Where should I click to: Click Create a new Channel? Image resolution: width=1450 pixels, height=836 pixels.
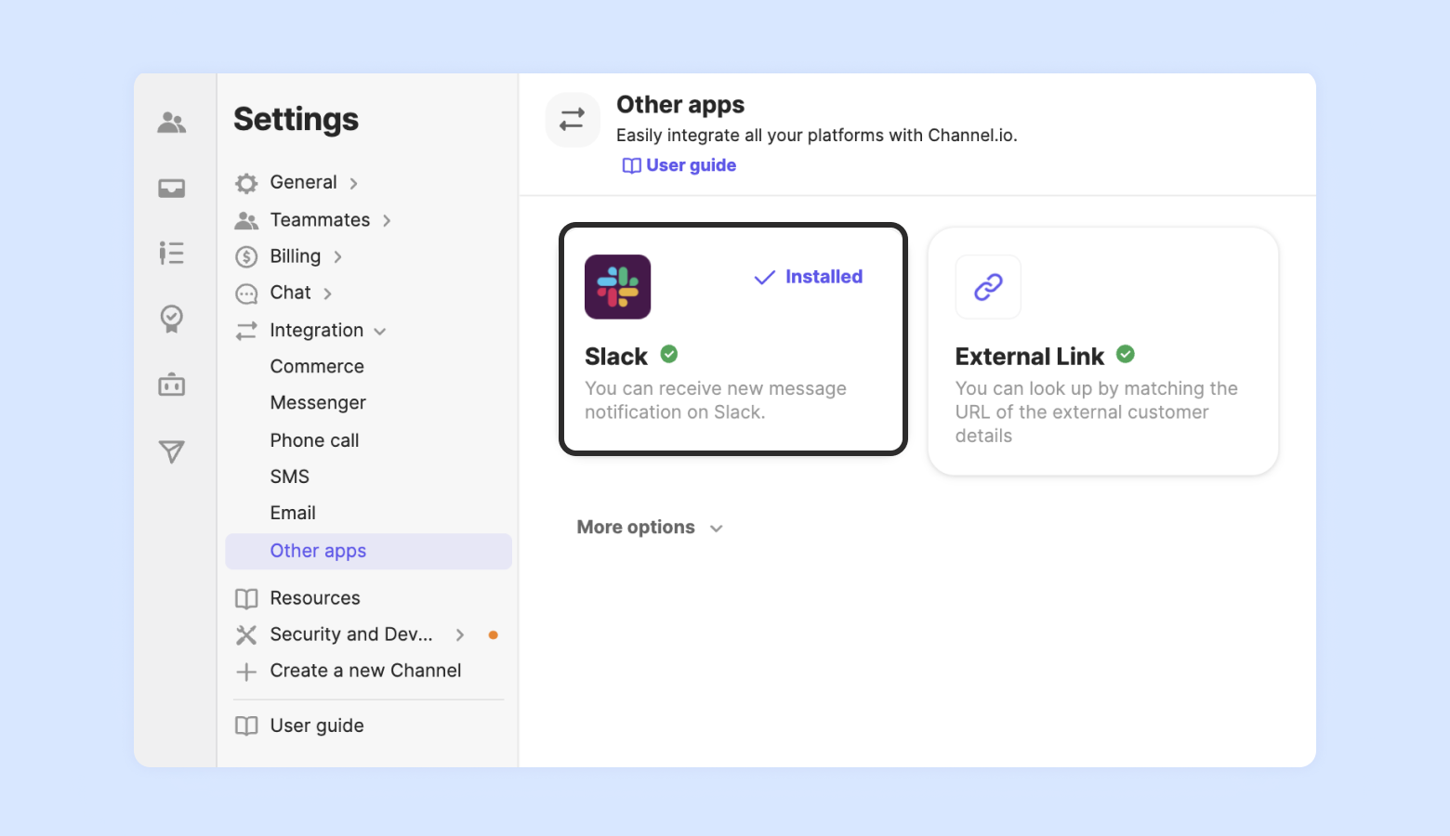[x=365, y=671]
